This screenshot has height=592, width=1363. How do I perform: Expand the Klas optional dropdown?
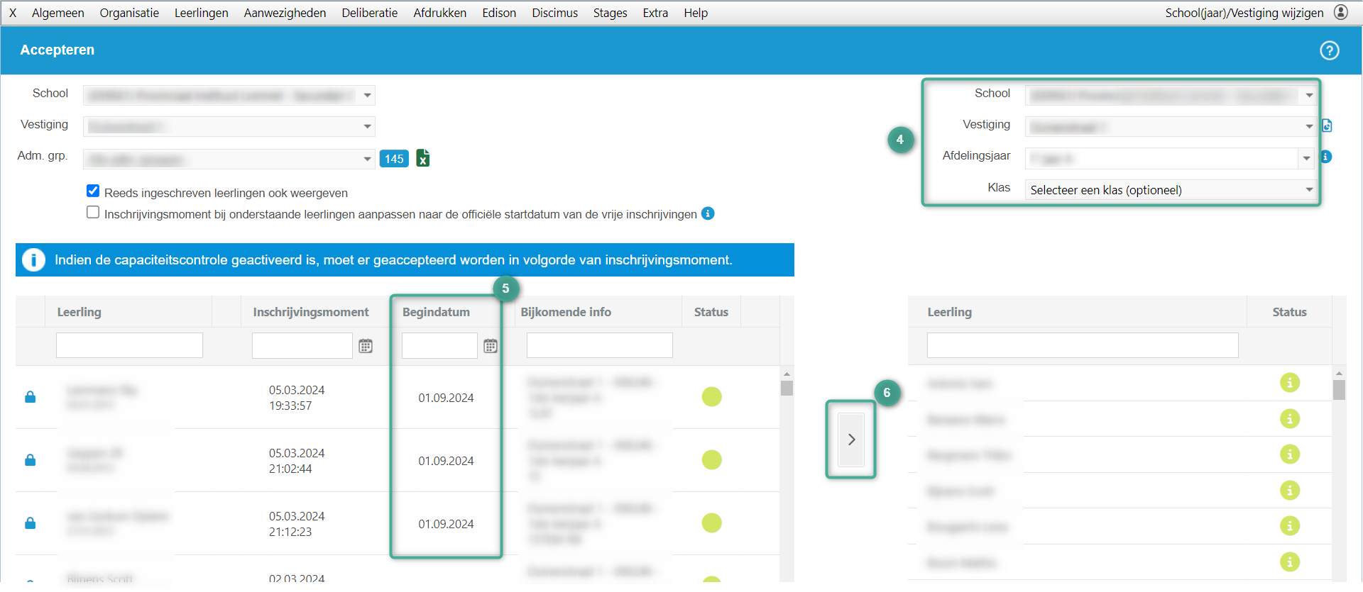1170,190
